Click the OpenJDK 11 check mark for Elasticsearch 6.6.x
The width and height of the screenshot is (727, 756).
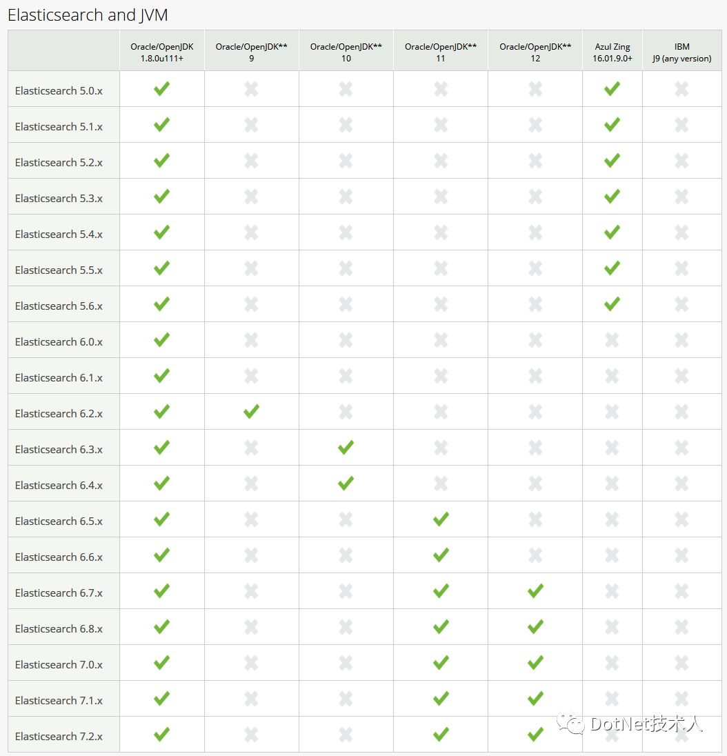tap(441, 555)
